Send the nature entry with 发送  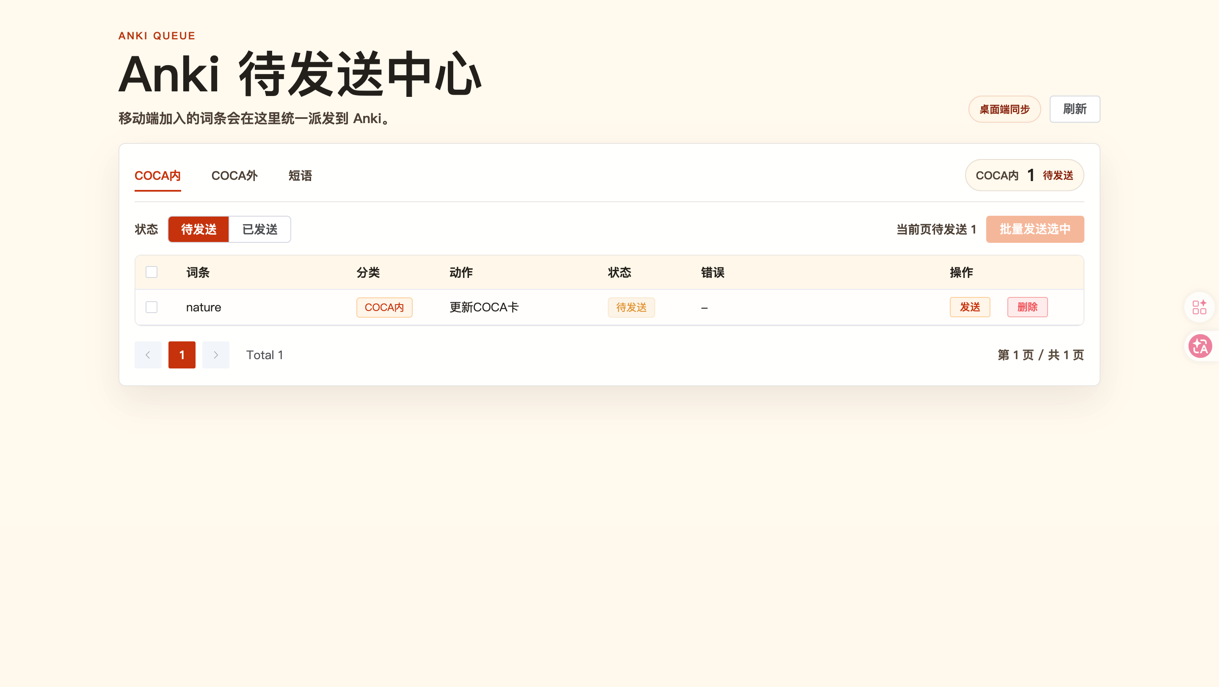970,307
